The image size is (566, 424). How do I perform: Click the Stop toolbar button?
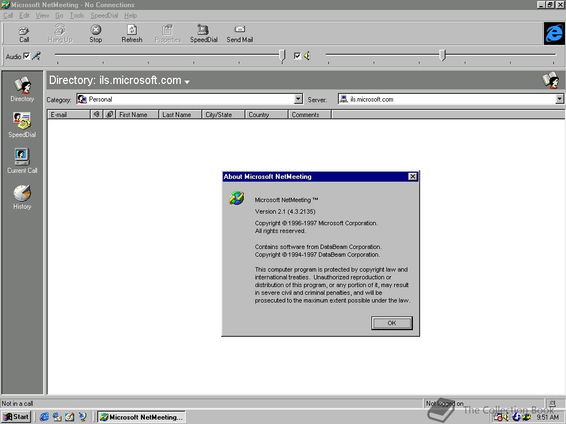96,34
